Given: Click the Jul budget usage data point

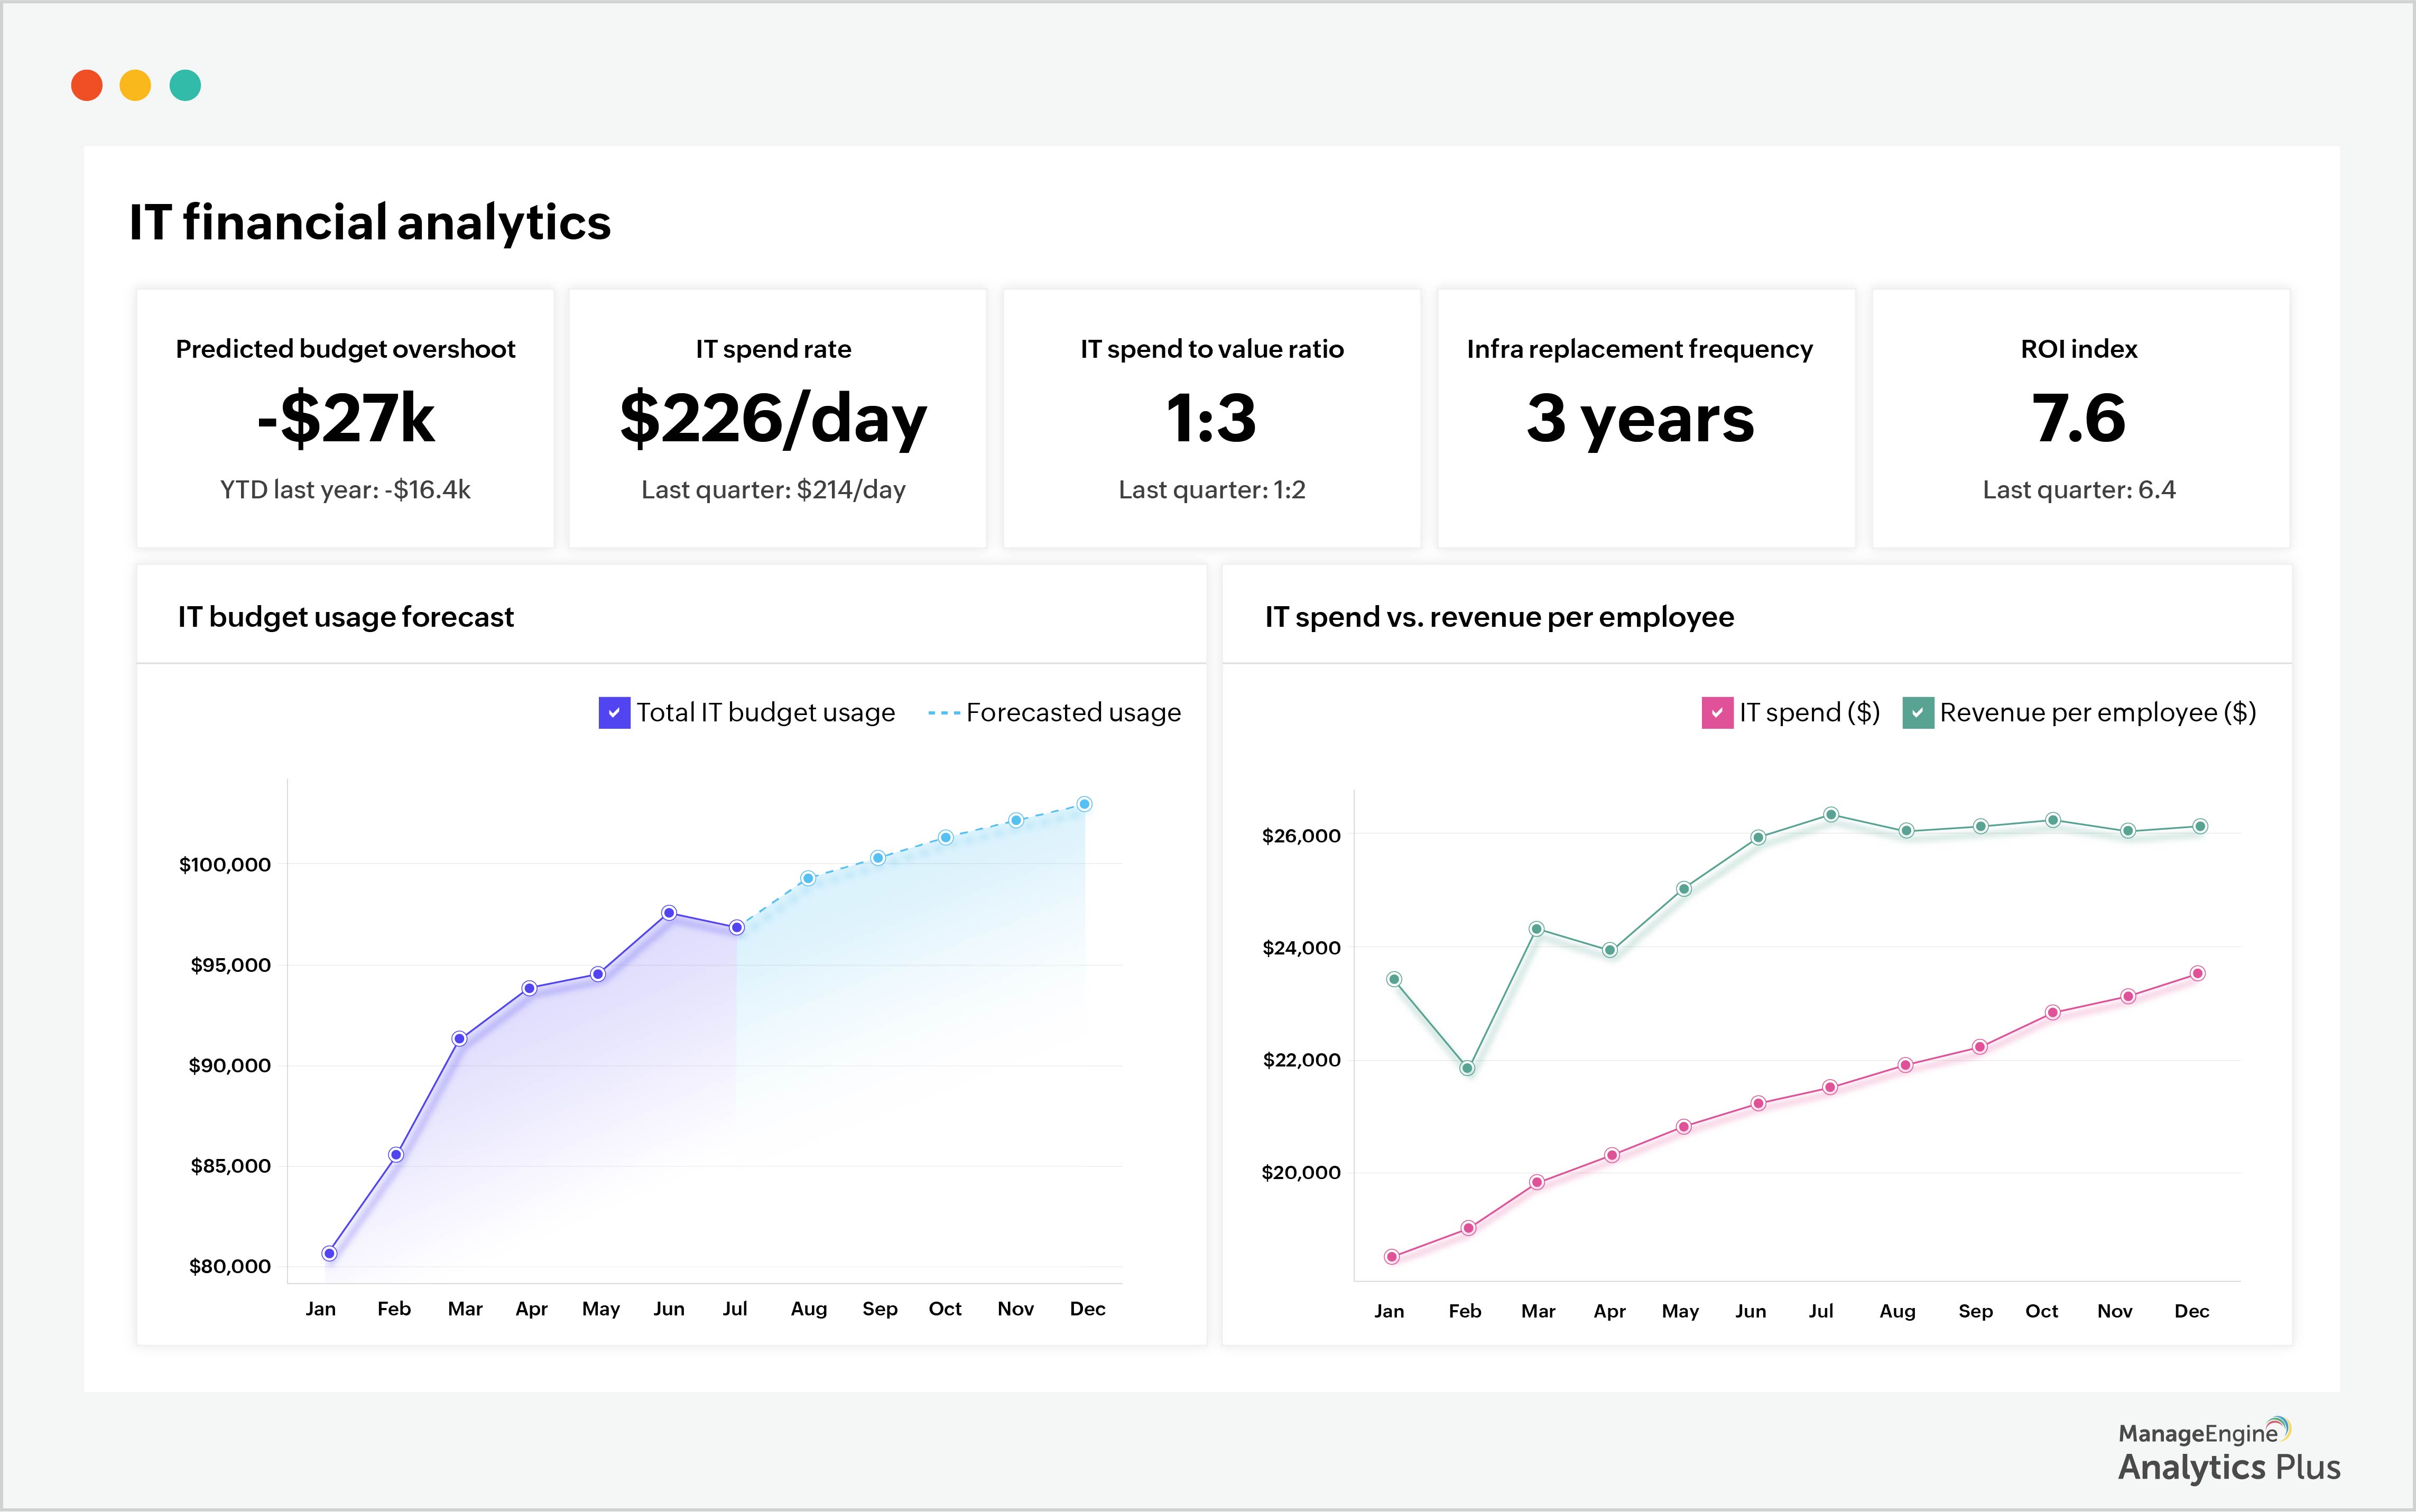Looking at the screenshot, I should click(x=737, y=927).
